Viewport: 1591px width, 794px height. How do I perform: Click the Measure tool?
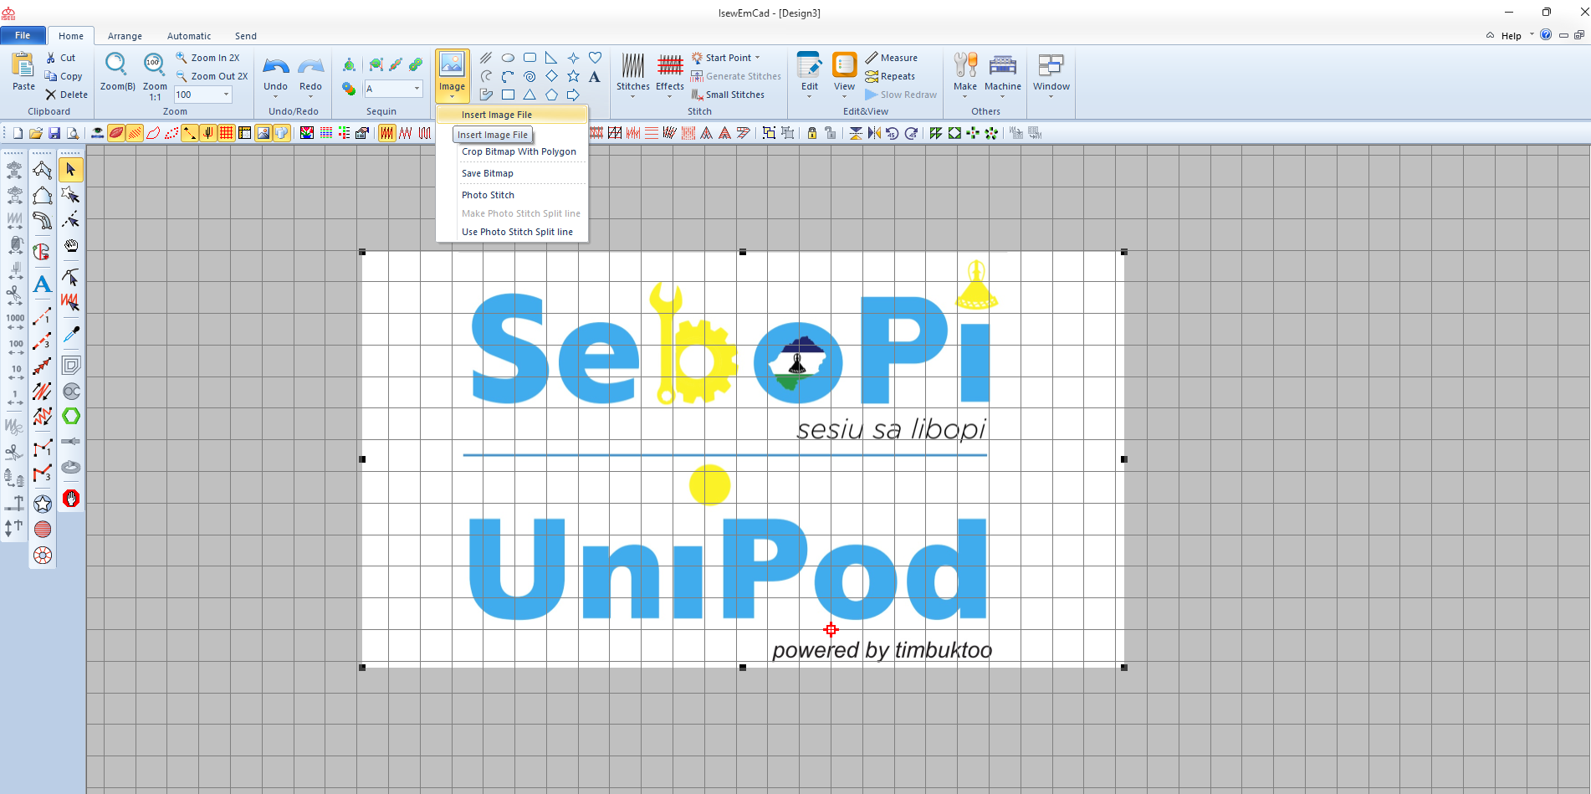point(892,58)
